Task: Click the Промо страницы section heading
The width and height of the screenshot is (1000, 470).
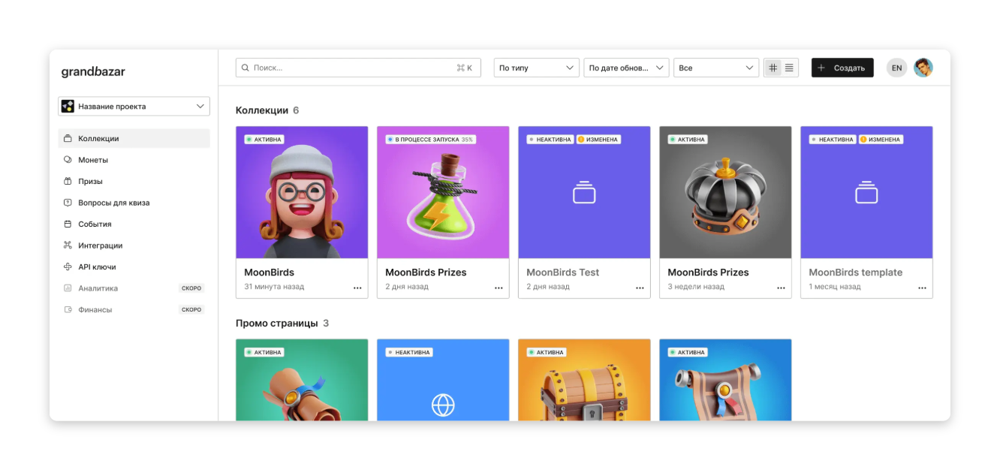Action: (x=276, y=324)
